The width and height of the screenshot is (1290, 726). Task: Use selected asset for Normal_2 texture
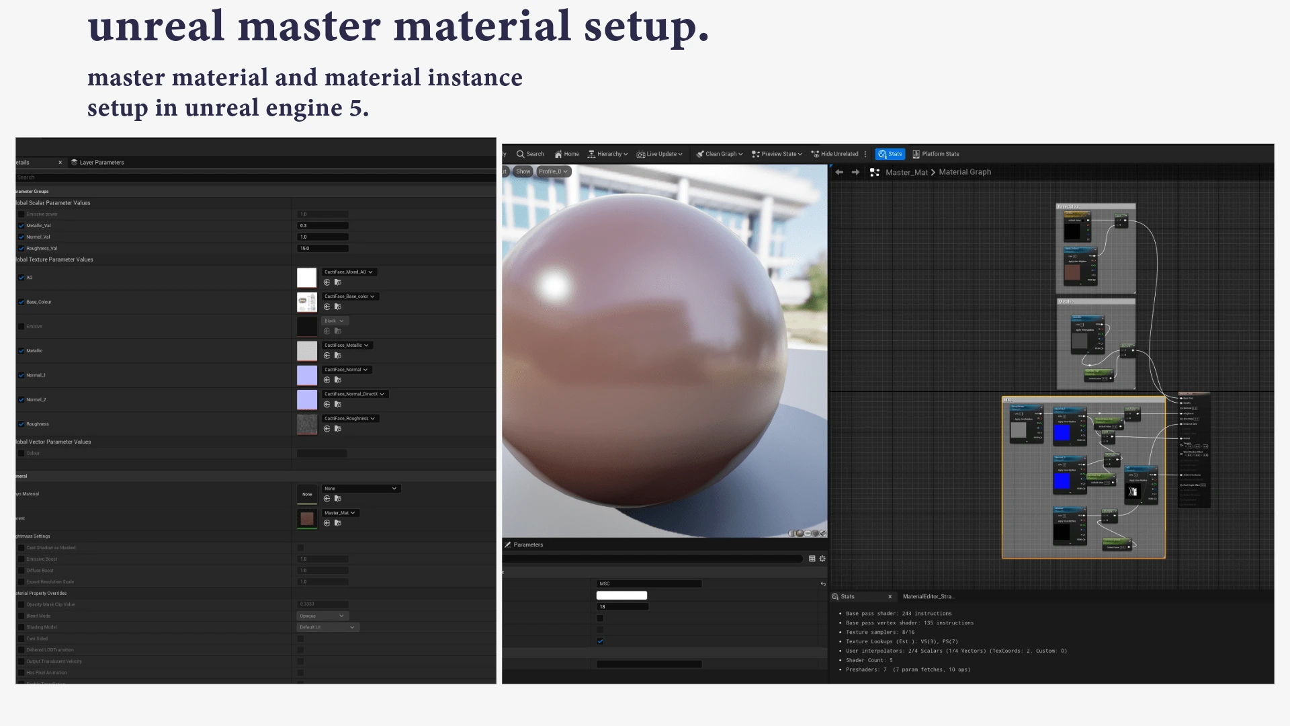click(x=327, y=404)
